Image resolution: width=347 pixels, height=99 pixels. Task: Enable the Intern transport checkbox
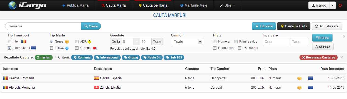point(9,42)
